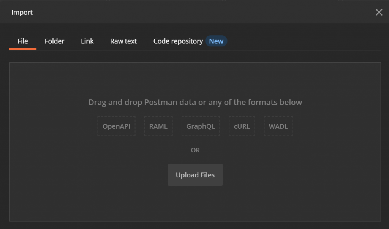Open the Folder tab

54,41
